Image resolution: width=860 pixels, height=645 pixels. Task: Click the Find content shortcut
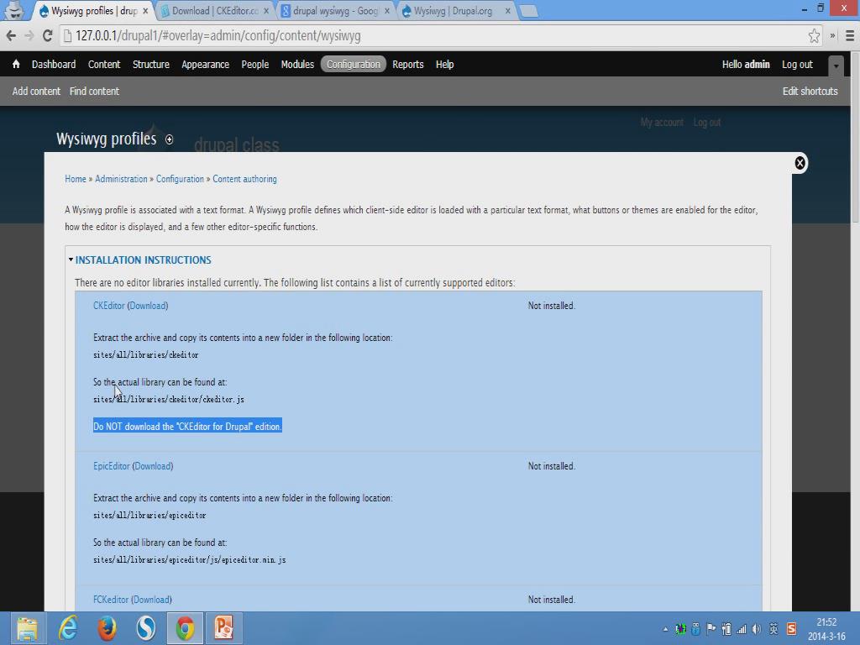(x=94, y=91)
